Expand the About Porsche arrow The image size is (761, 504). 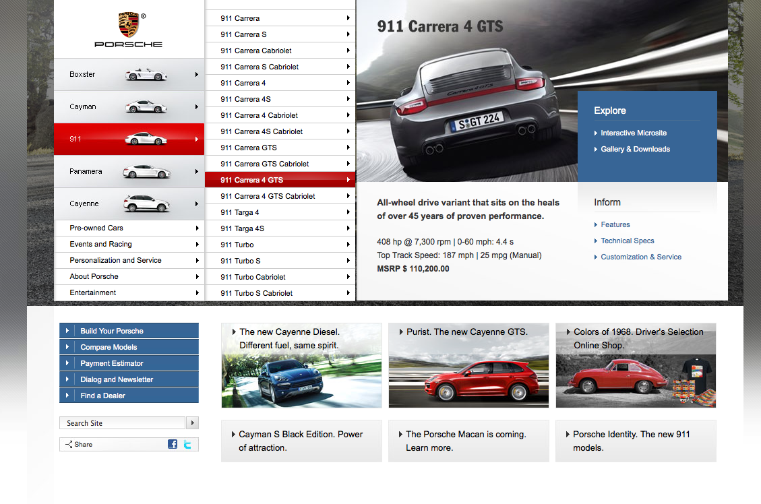(x=197, y=276)
